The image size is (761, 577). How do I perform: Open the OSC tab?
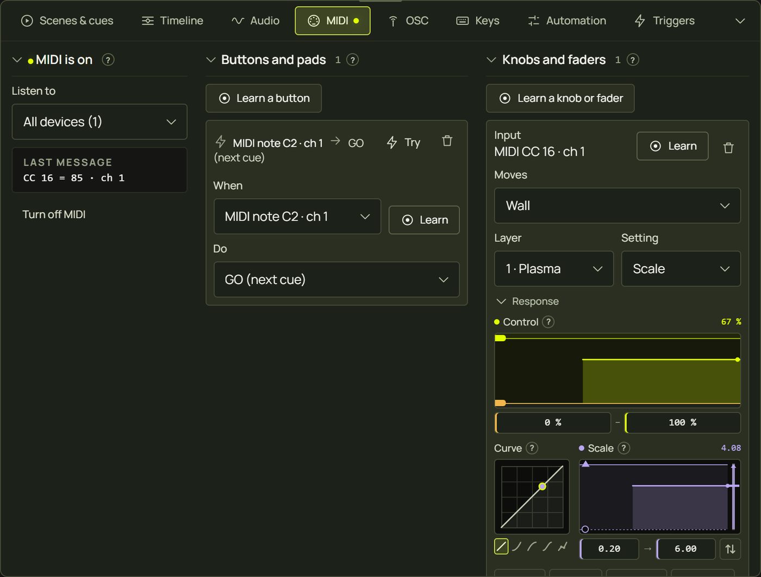tap(408, 21)
